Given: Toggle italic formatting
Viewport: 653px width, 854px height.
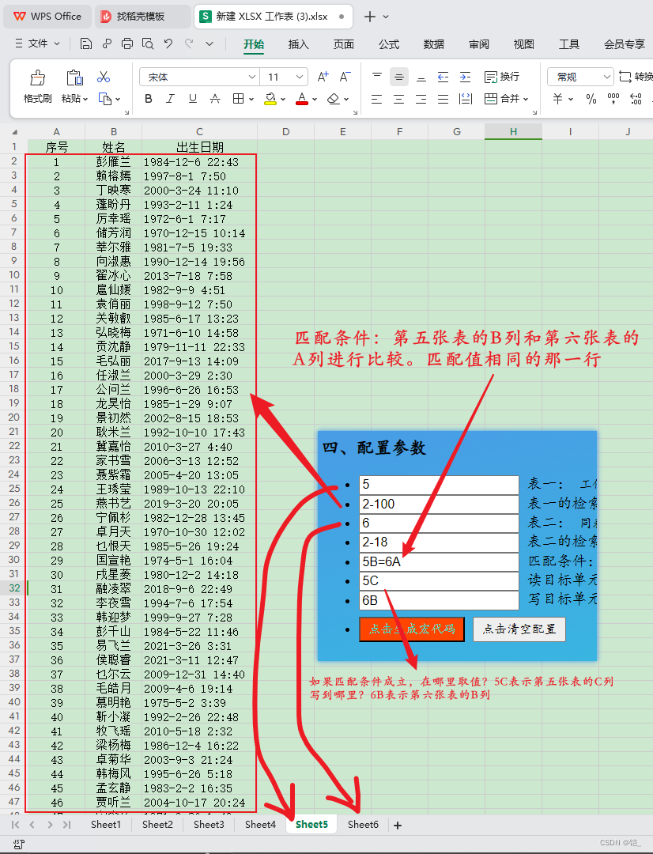Looking at the screenshot, I should [x=171, y=99].
